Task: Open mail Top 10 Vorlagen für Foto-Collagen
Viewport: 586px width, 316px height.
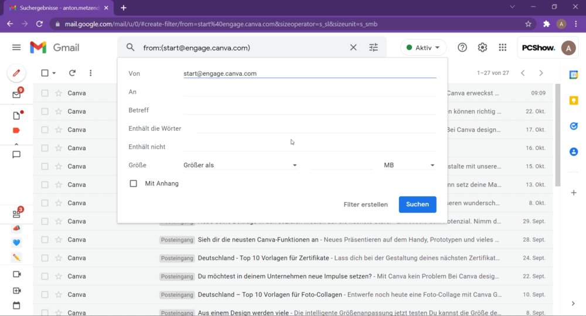Action: coord(270,295)
